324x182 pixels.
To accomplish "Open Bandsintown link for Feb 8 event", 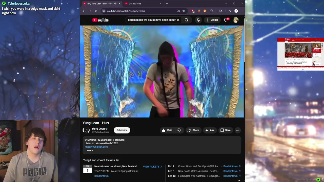I will tap(232, 171).
